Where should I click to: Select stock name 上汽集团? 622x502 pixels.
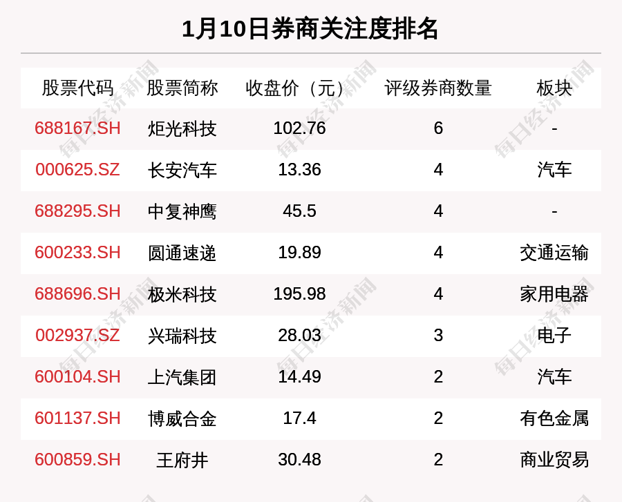182,377
